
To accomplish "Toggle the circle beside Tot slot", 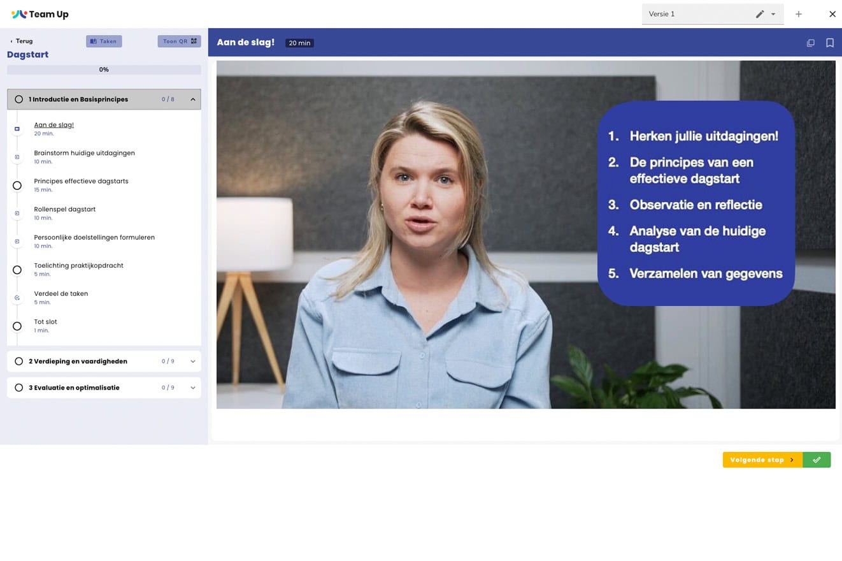I will [x=17, y=326].
